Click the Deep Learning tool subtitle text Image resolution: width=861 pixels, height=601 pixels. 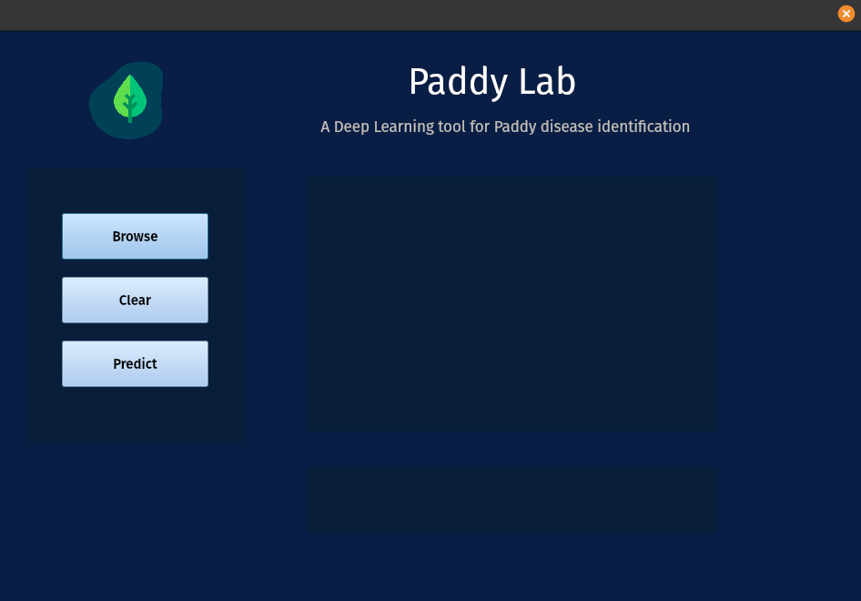pos(504,127)
